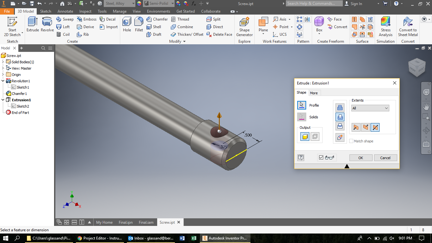This screenshot has width=432, height=243.
Task: Select the Revolve tool
Action: (47, 25)
